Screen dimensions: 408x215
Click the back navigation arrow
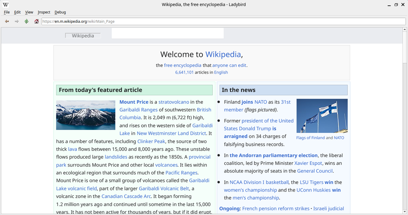(7, 21)
